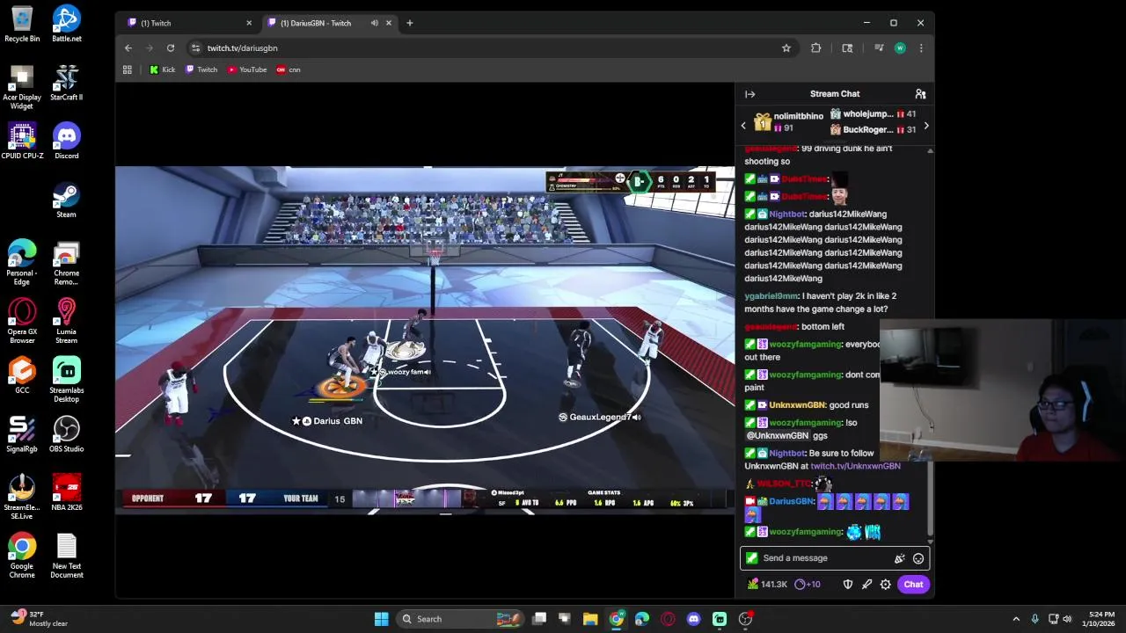
Task: Open the cnn bookmark
Action: pos(289,69)
